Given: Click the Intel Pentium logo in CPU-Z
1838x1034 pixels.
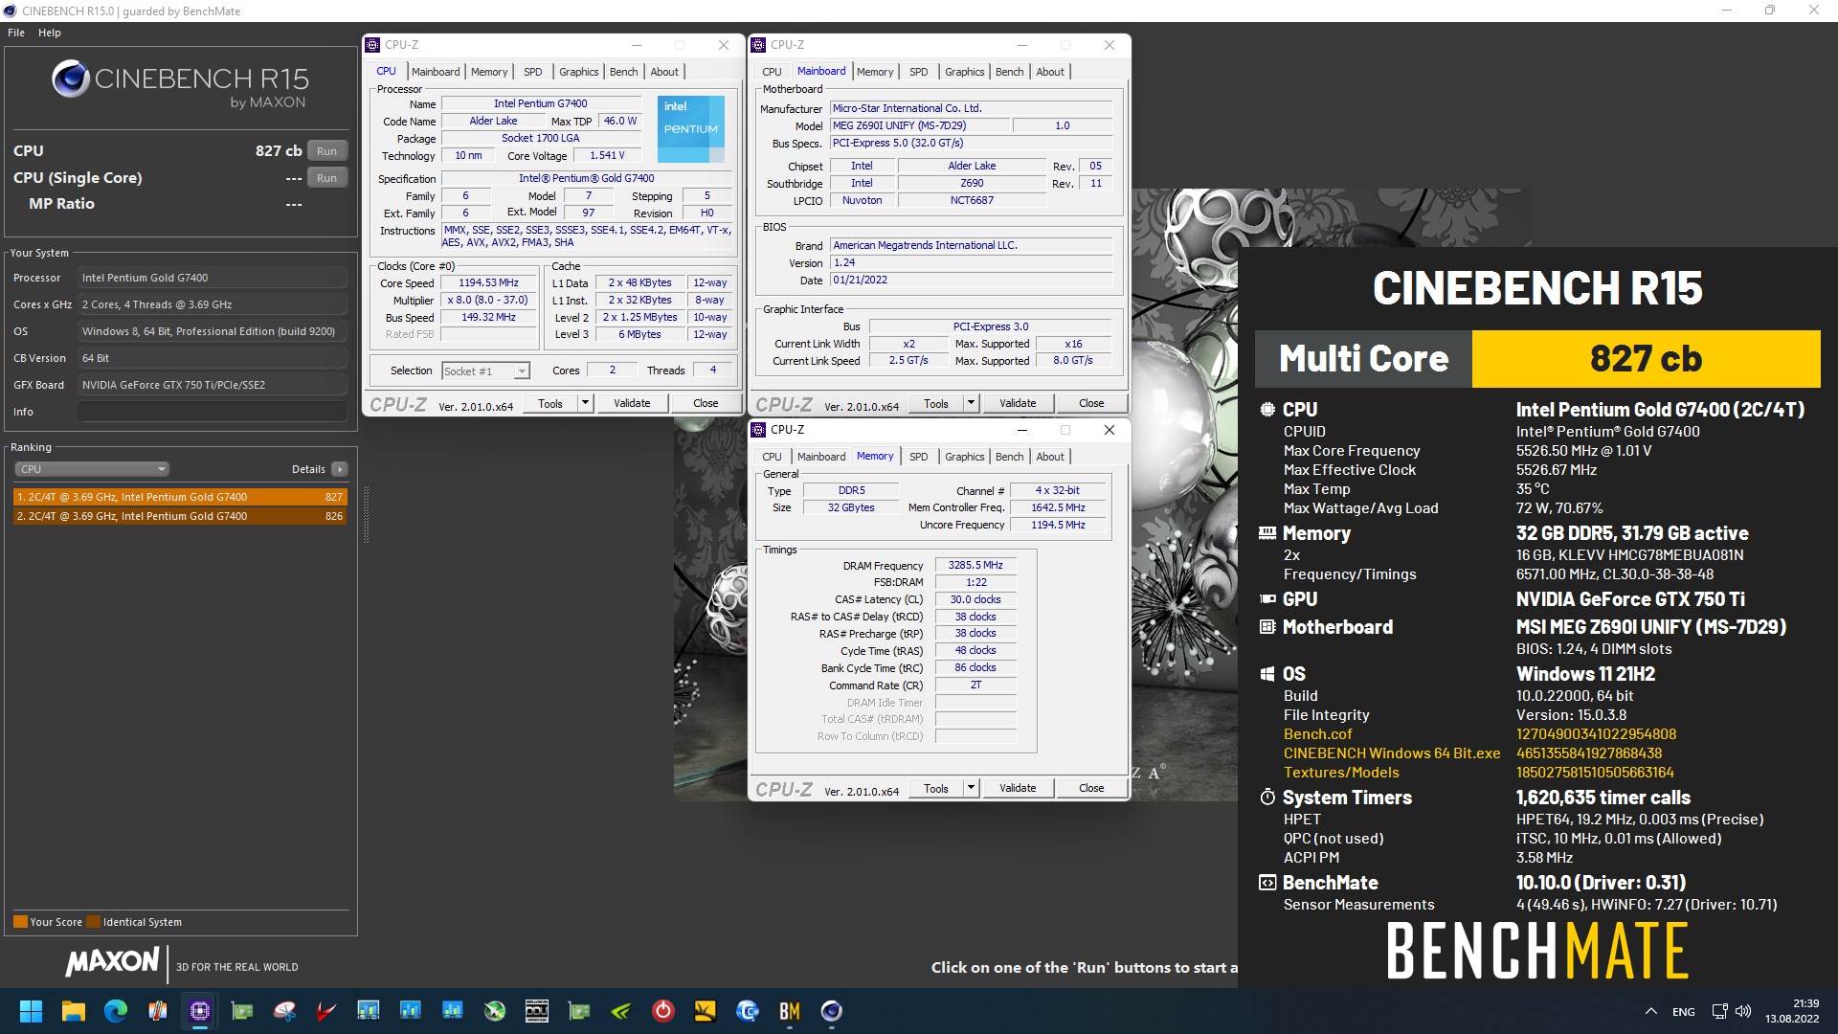Looking at the screenshot, I should [x=690, y=128].
